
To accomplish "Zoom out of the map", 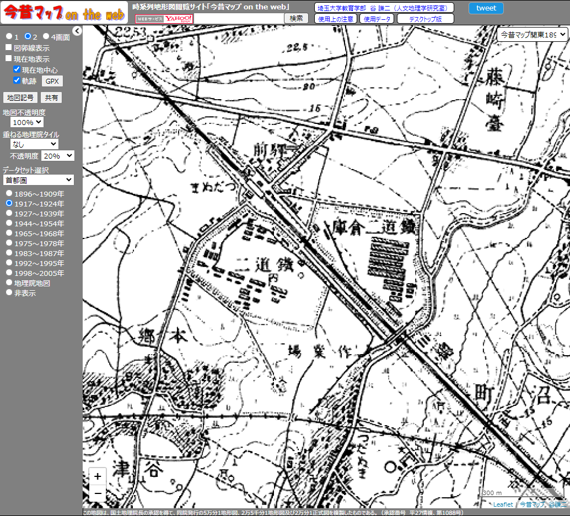I will (98, 493).
